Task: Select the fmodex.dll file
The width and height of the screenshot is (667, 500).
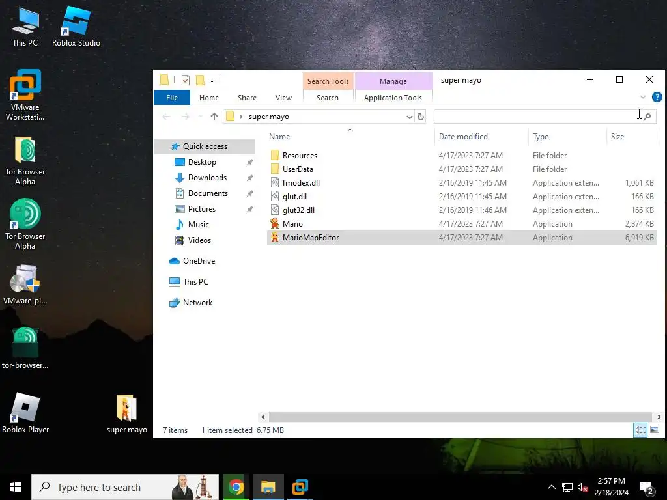Action: coord(462,183)
